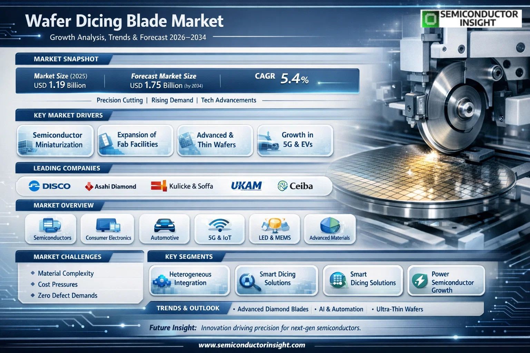Viewport: 530px width, 353px height.
Task: Select the Automotive car icon
Action: click(x=165, y=225)
